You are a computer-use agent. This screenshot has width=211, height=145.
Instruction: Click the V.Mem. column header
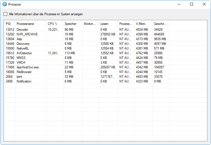pos(141,24)
